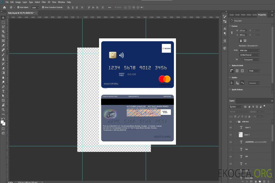Image resolution: width=275 pixels, height=183 pixels.
Task: Select landscape canvas orientation button
Action: click(x=245, y=41)
